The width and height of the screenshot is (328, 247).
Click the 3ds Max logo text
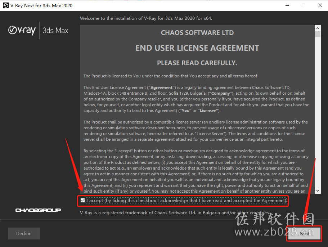[55, 31]
